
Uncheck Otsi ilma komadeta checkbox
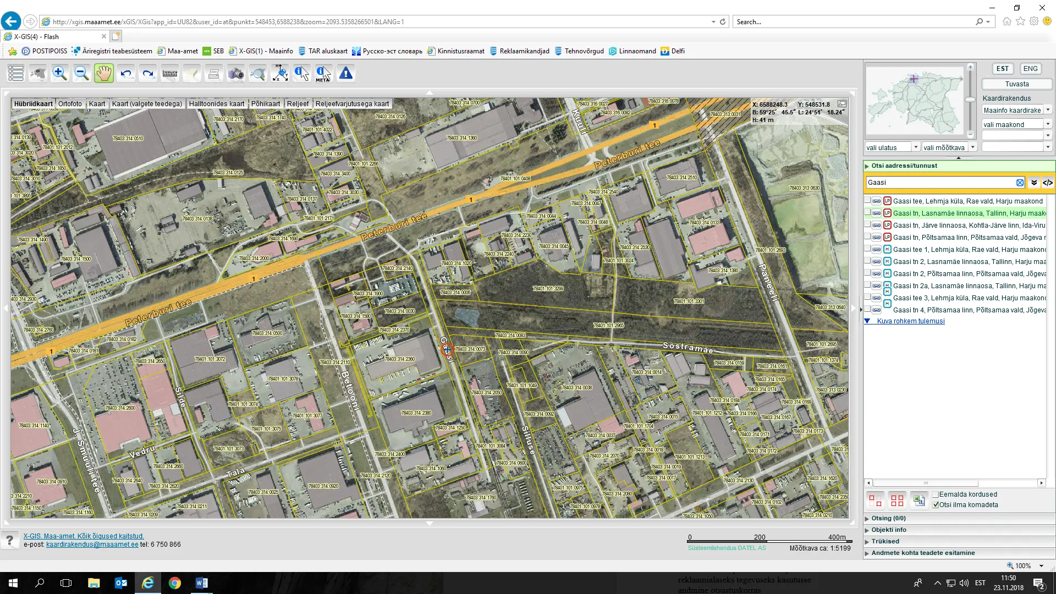click(936, 505)
